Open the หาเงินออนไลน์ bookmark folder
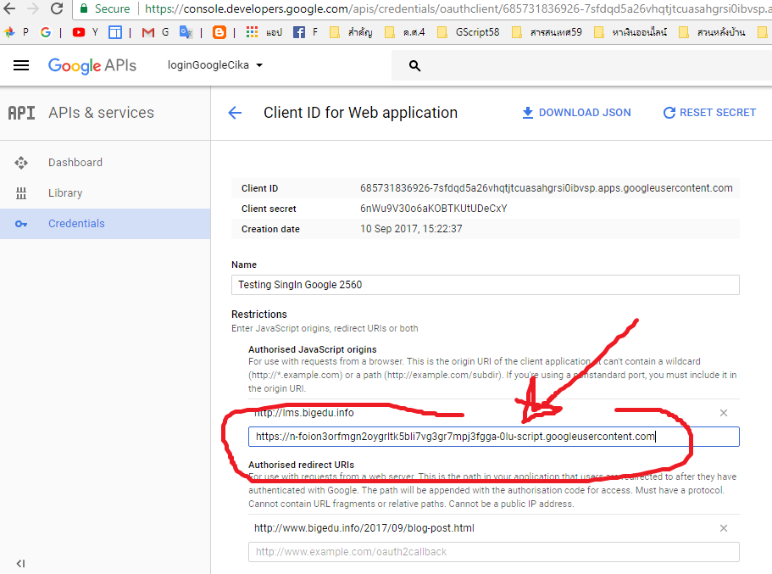The height and width of the screenshot is (574, 772). coord(630,32)
